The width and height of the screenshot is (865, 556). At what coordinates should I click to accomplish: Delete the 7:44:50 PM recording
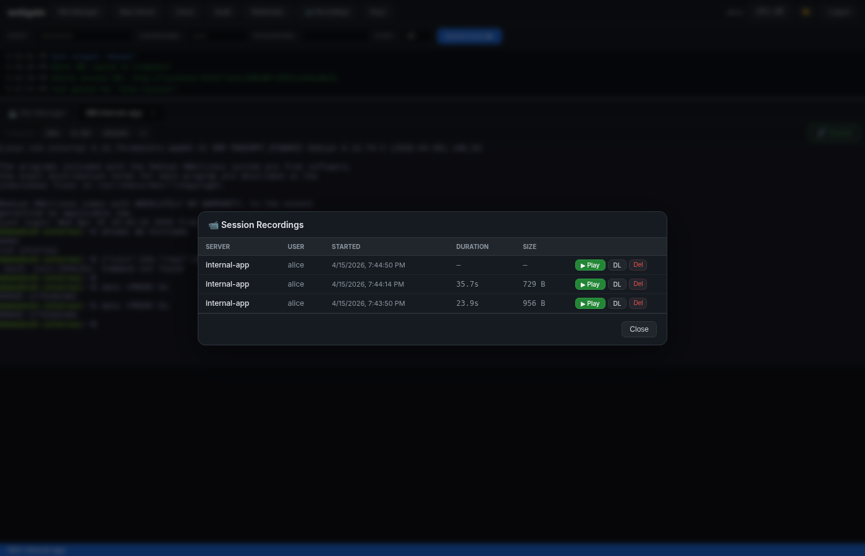click(x=638, y=265)
